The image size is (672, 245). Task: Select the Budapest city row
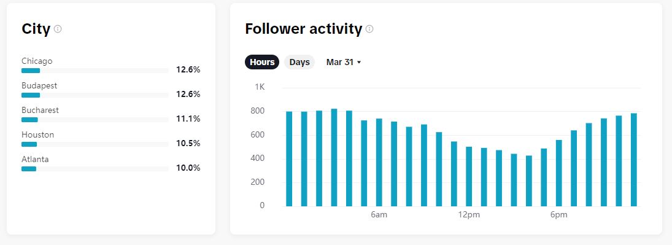tap(111, 90)
